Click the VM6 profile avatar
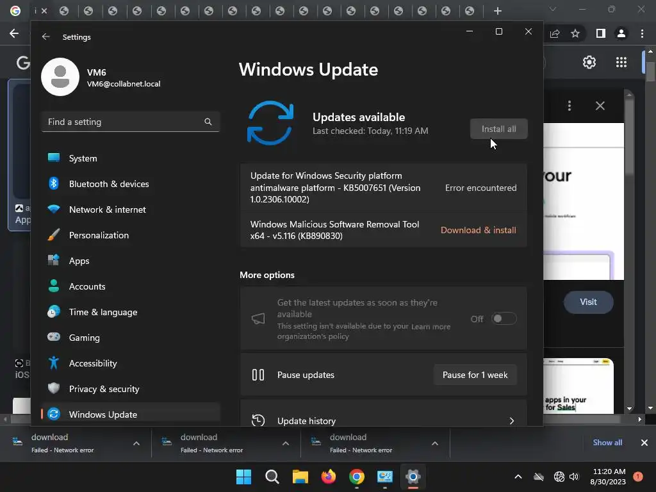The height and width of the screenshot is (492, 656). (x=60, y=77)
